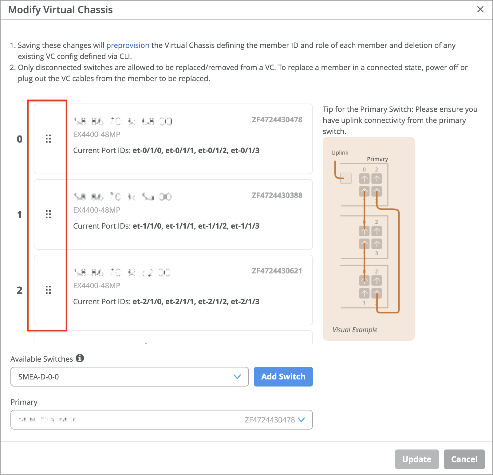The image size is (493, 475).
Task: Select the switch card with serial ZF4724430388
Action: pos(188,214)
